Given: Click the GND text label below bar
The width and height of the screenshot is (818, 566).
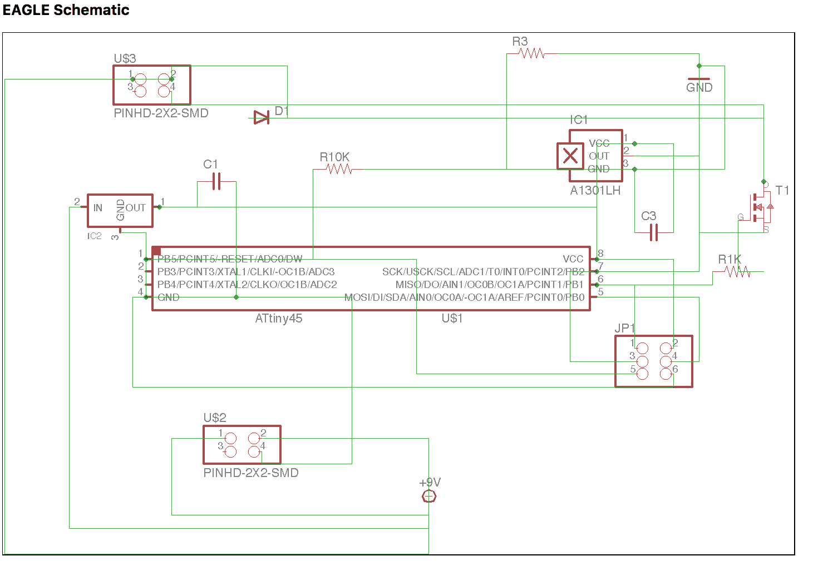Looking at the screenshot, I should point(699,87).
